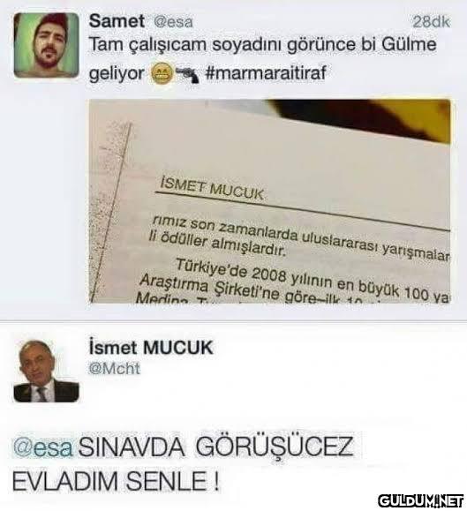Screen dimensions: 467x511
Task: Open the @esa handle in first tweet
Action: (x=173, y=22)
